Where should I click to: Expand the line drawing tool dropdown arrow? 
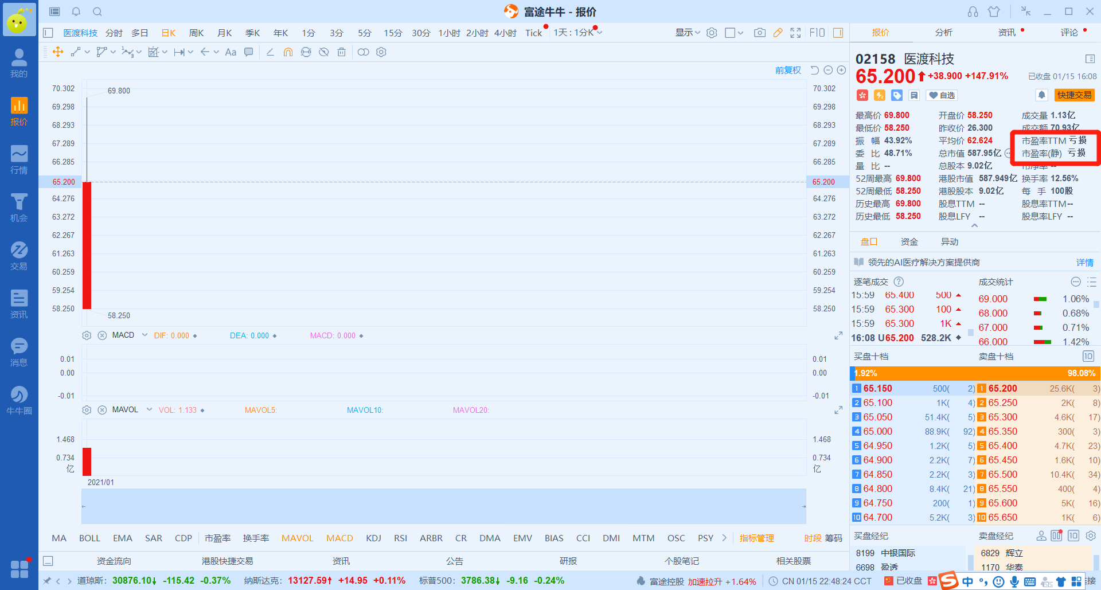87,52
